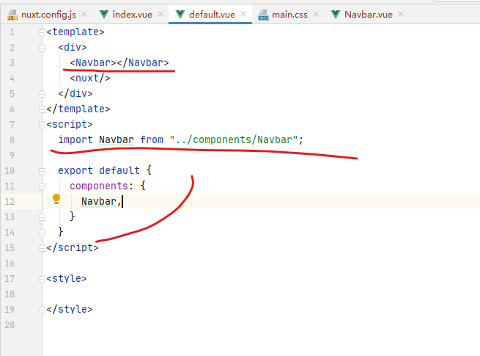The image size is (480, 356).
Task: Fold at the closing brace marker line 14
Action: click(x=43, y=233)
